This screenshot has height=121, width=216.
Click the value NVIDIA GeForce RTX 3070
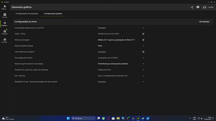click(109, 34)
